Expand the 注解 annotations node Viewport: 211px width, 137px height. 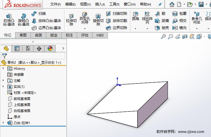(x=3, y=80)
